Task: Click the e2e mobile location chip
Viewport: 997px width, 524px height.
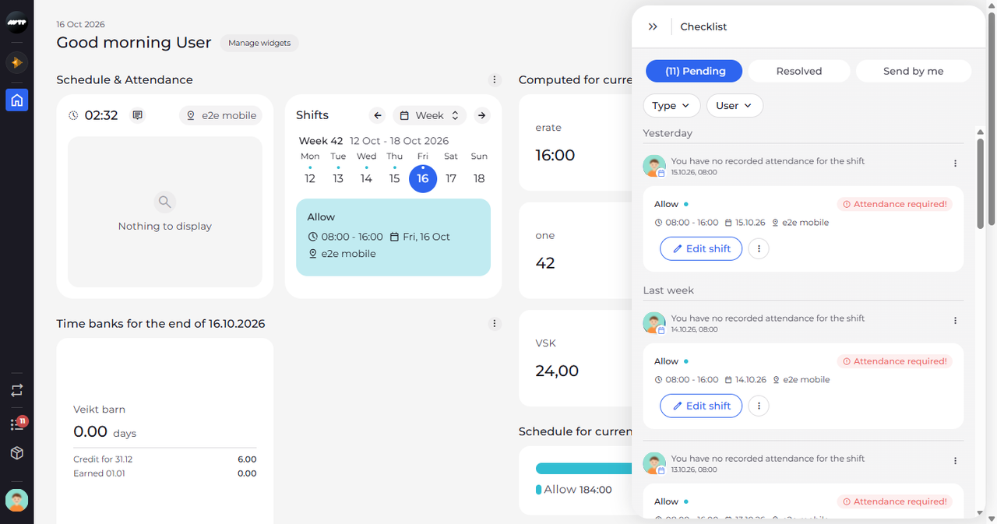Action: tap(220, 115)
